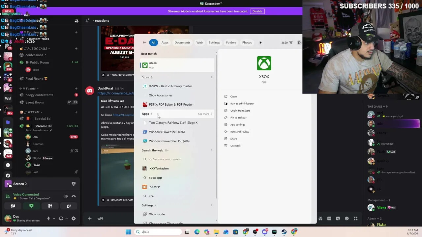This screenshot has width=422, height=237.
Task: Stop screen sharing in Discord voice panel
Action: pyautogui.click(x=31, y=206)
